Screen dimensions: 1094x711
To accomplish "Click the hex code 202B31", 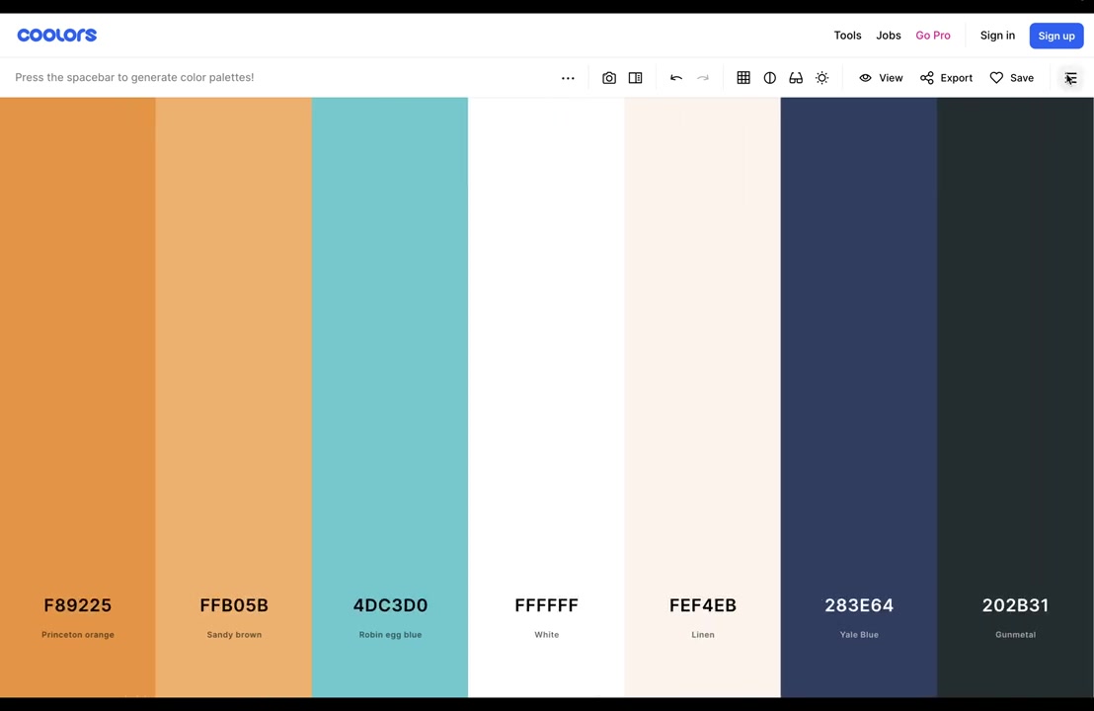I will coord(1015,605).
